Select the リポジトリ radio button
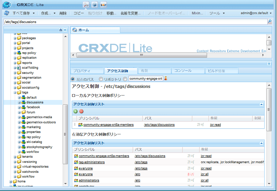This screenshot has width=277, height=191. coord(101,79)
